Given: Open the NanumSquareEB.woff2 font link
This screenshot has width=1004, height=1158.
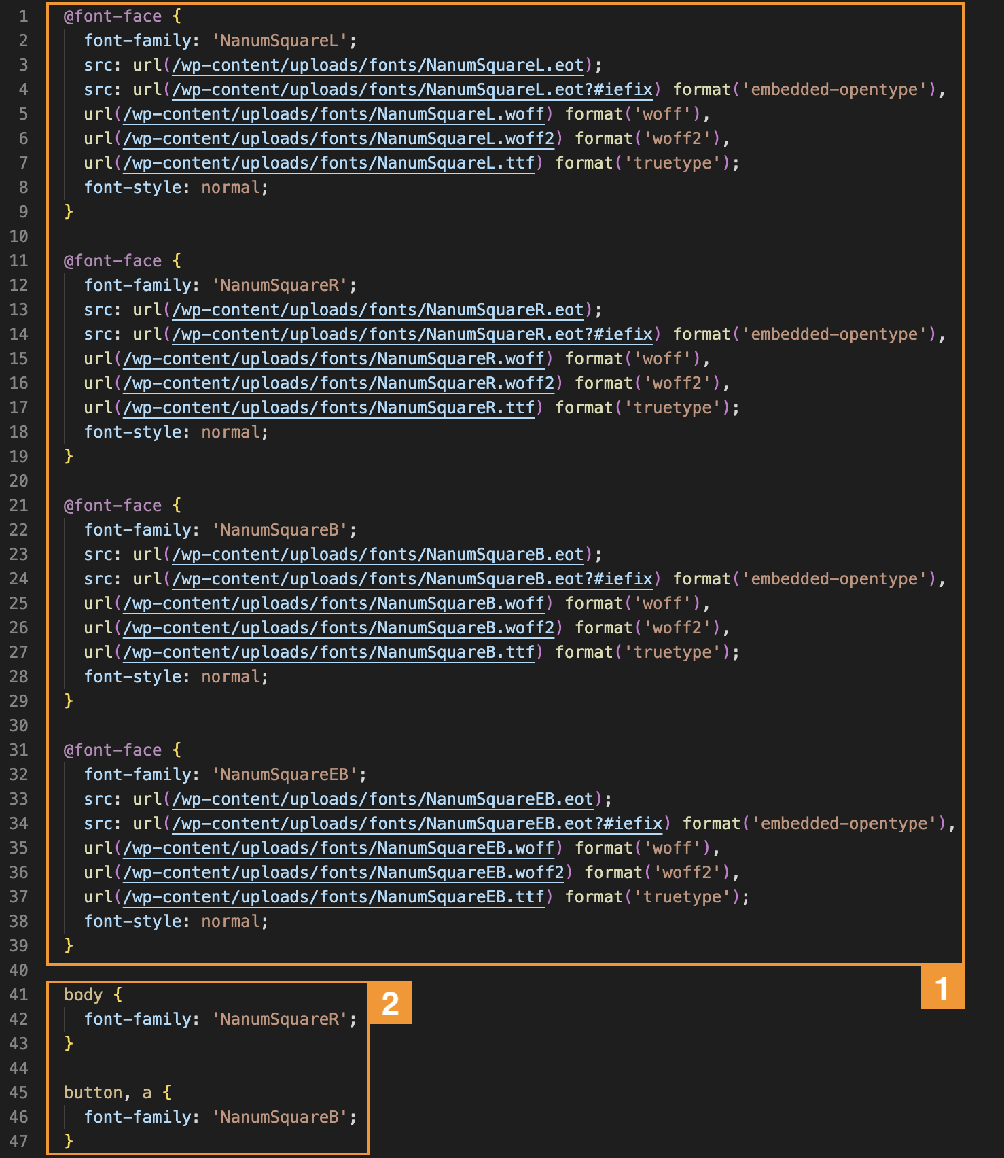Looking at the screenshot, I should pos(343,873).
